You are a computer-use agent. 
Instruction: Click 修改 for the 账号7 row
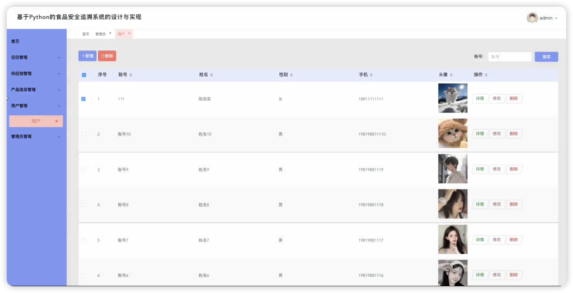pos(497,240)
